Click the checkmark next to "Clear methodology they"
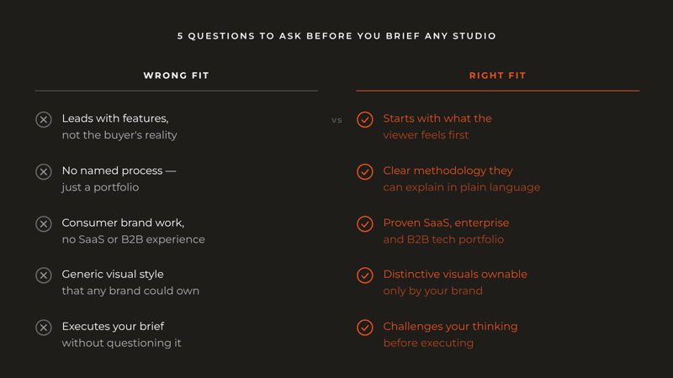This screenshot has height=378, width=673. pos(365,171)
